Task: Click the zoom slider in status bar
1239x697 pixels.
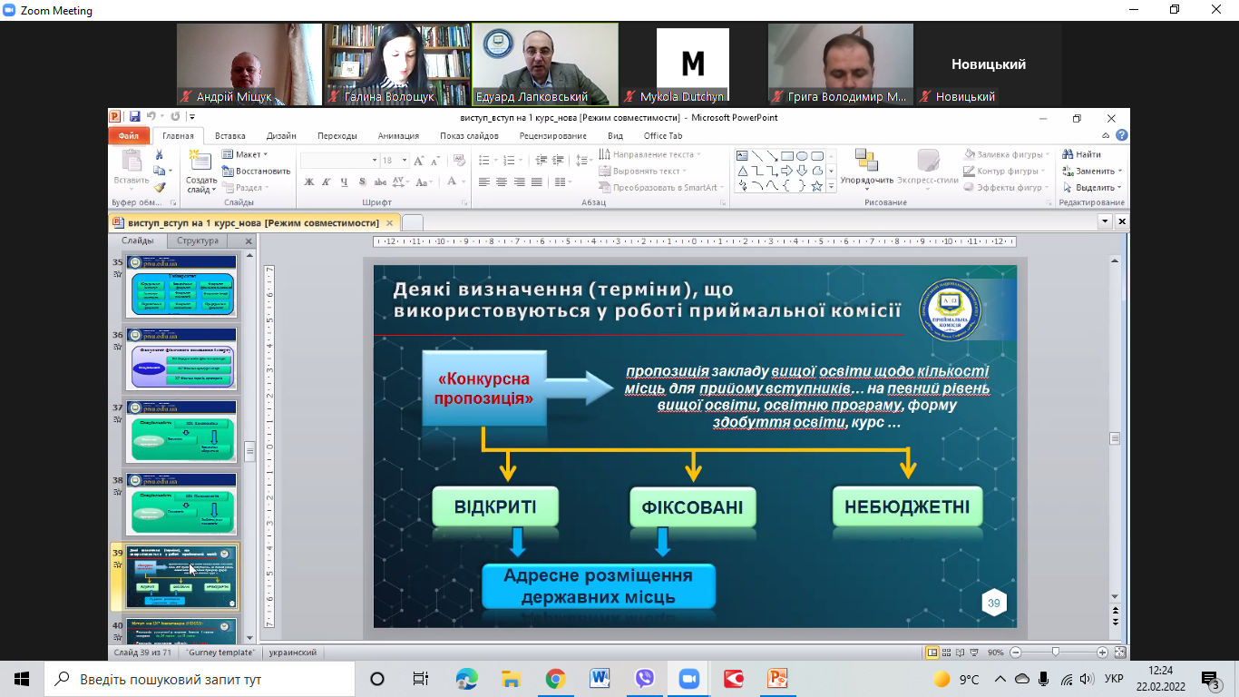Action: [x=1055, y=652]
